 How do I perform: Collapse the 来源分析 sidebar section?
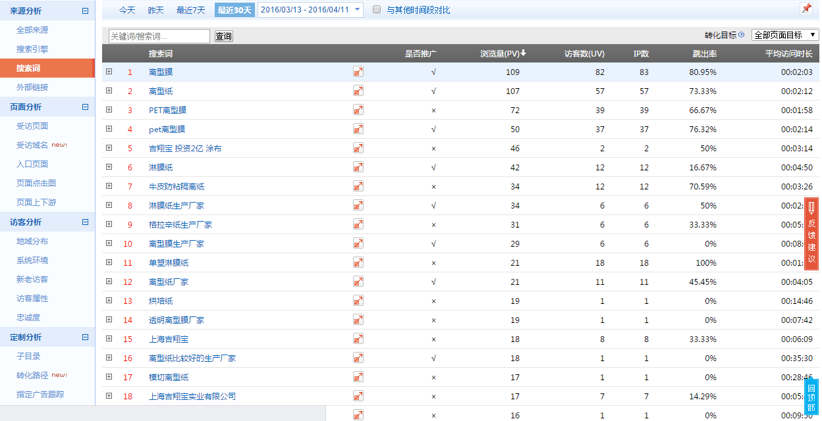tap(85, 11)
